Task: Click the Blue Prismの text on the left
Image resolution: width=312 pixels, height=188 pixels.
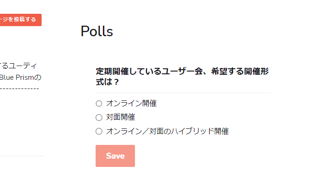Action: [21, 77]
